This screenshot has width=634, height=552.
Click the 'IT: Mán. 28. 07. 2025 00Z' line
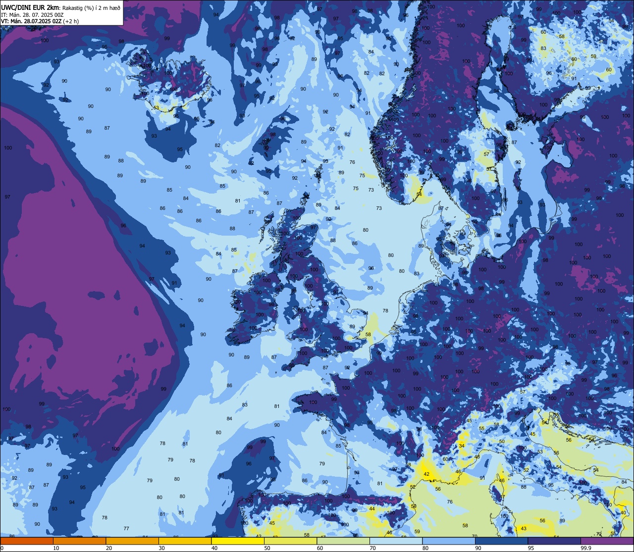[33, 15]
